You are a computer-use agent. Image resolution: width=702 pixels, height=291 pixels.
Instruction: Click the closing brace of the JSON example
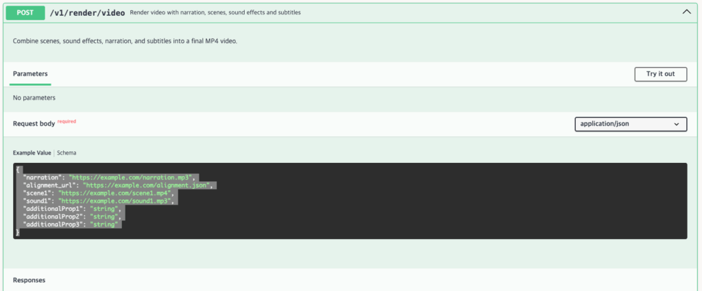coord(17,233)
